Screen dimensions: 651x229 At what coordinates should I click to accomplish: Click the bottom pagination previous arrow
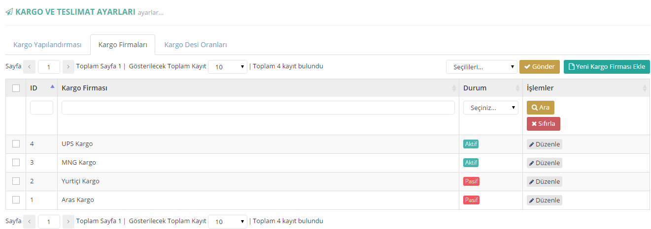coord(30,221)
